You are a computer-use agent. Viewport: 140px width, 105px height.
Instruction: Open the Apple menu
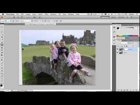3,14
